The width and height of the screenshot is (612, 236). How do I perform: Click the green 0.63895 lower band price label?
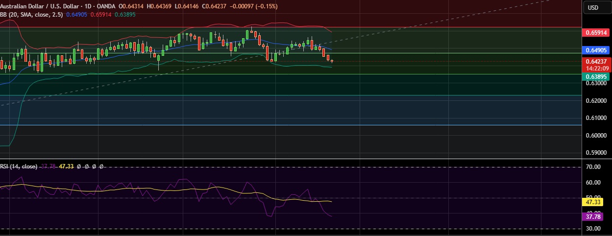[595, 77]
